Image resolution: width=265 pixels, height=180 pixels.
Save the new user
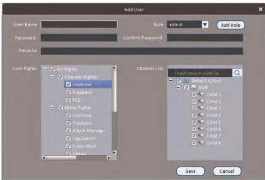[x=191, y=171]
